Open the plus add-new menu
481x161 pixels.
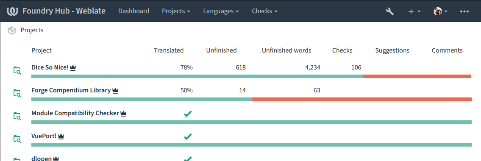coord(414,11)
